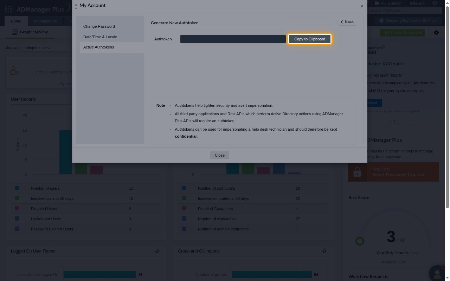Click the carousel pagination dots
Screen dimensions: 450x281
394,121
